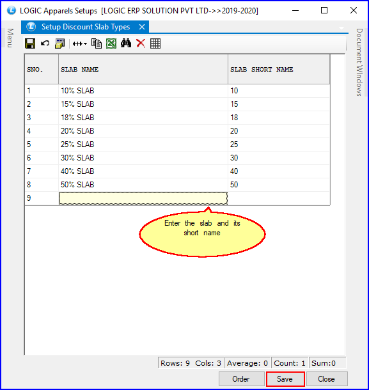The image size is (369, 390).
Task: Delete row with the red X icon
Action: click(x=141, y=43)
